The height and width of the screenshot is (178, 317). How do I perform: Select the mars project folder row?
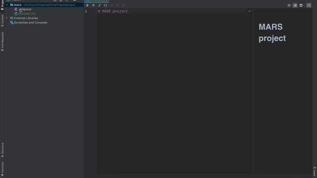point(45,5)
